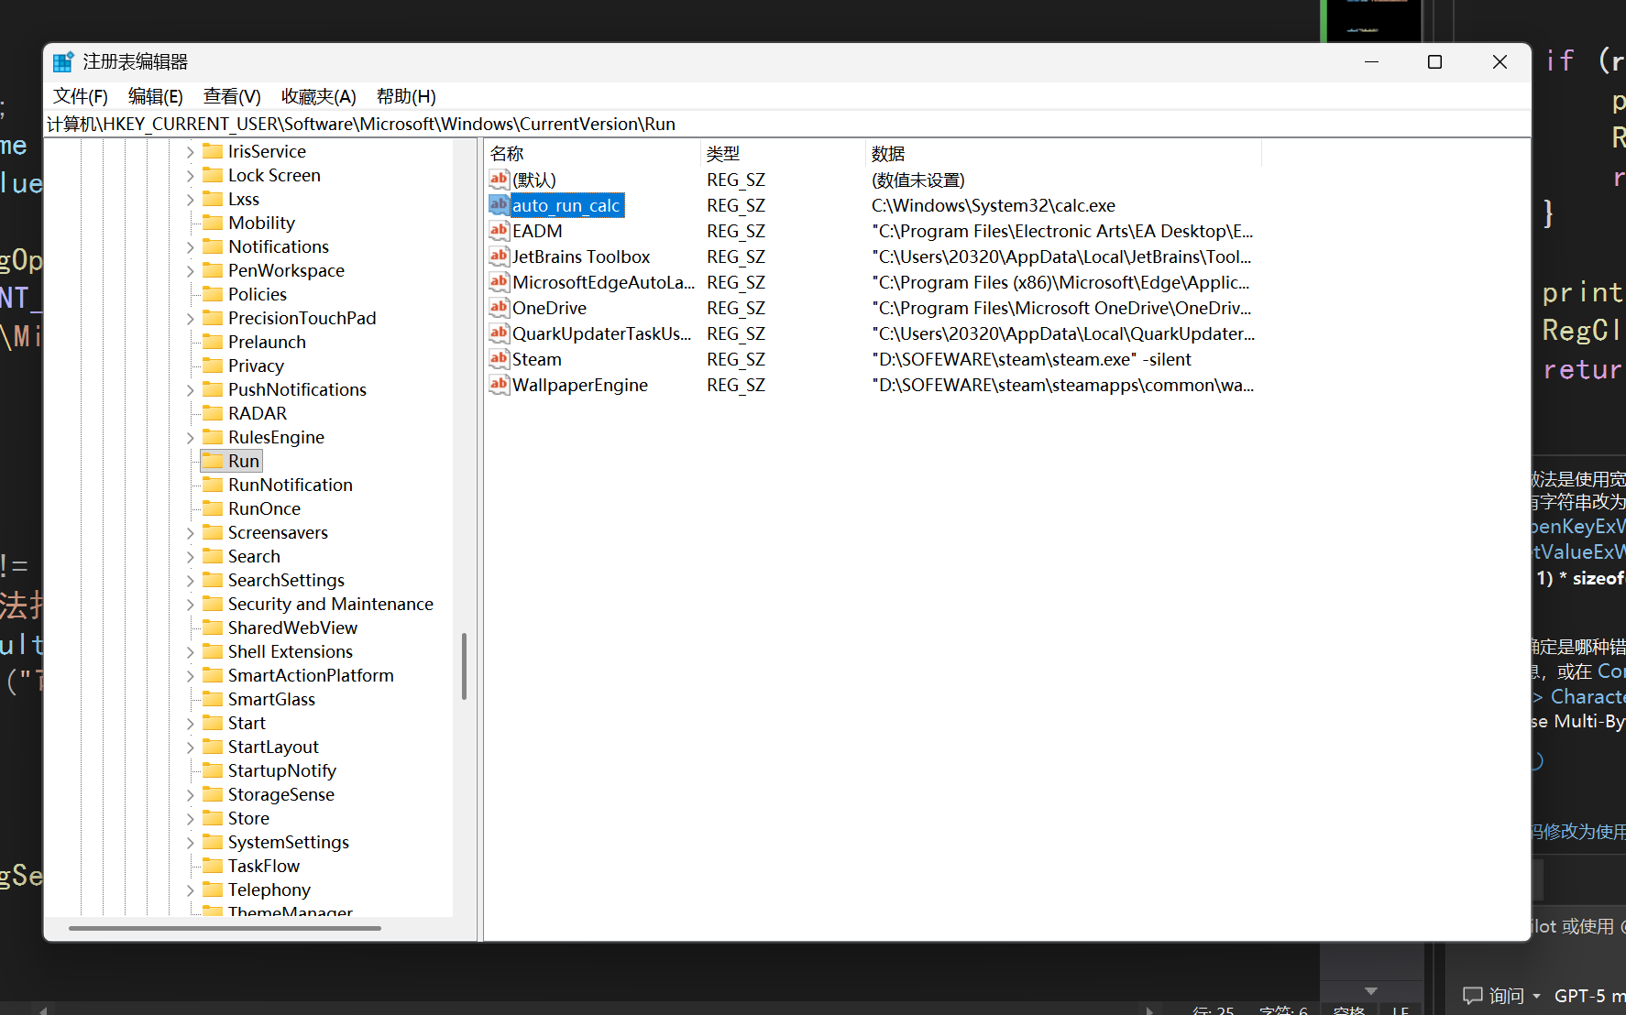Image resolution: width=1626 pixels, height=1015 pixels.
Task: Open the 文件(F) menu
Action: (80, 96)
